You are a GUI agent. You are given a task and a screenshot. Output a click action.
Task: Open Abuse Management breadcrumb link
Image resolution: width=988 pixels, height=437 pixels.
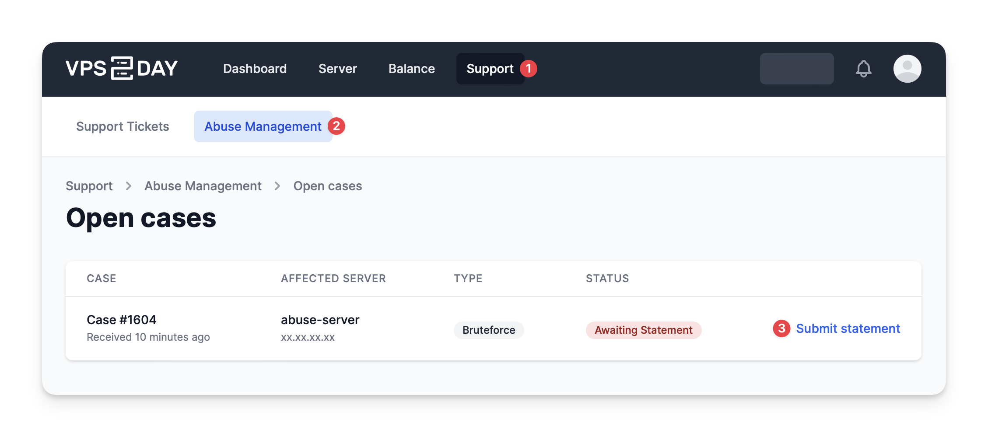[203, 186]
